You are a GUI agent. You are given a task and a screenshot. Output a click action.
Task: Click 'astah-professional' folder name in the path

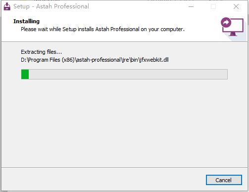pos(99,60)
